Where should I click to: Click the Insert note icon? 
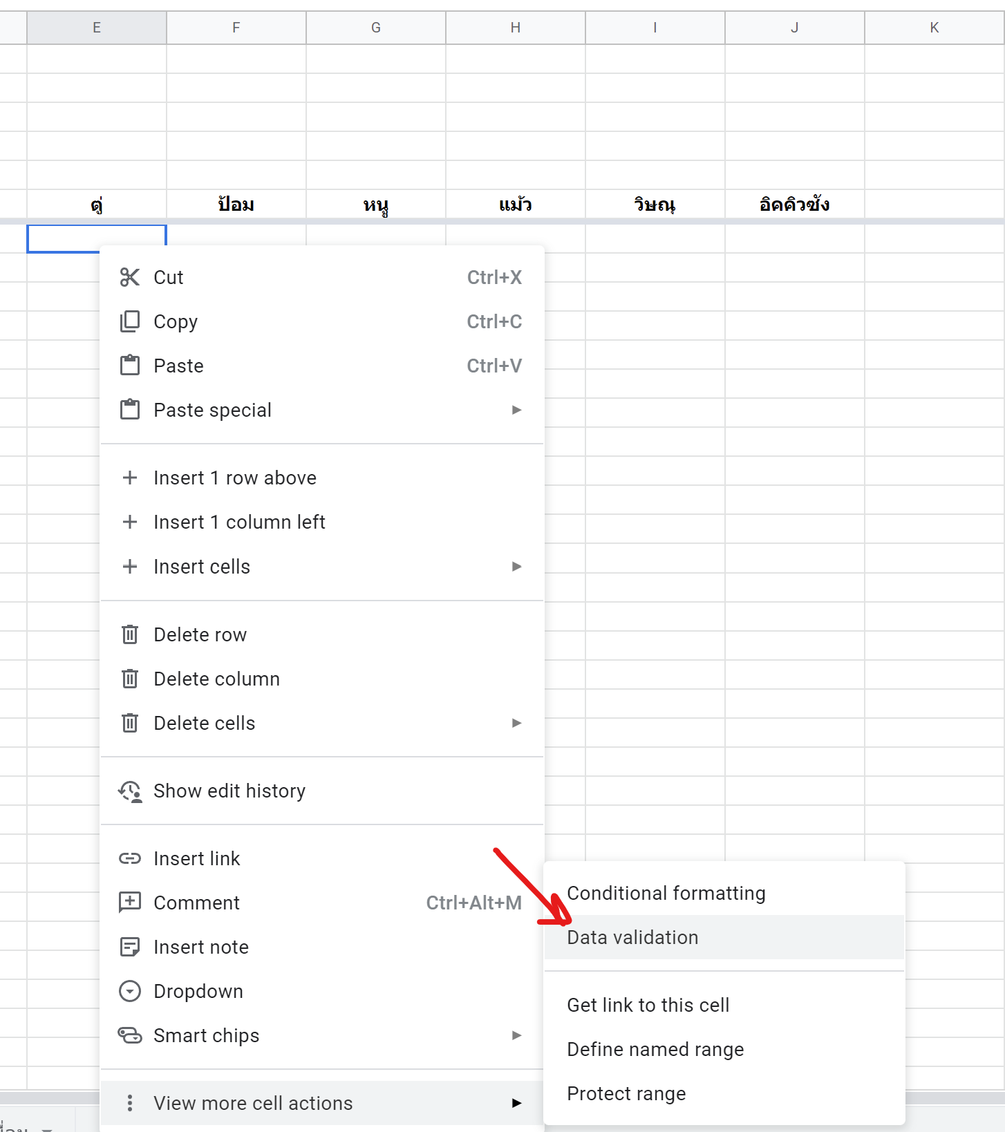130,947
